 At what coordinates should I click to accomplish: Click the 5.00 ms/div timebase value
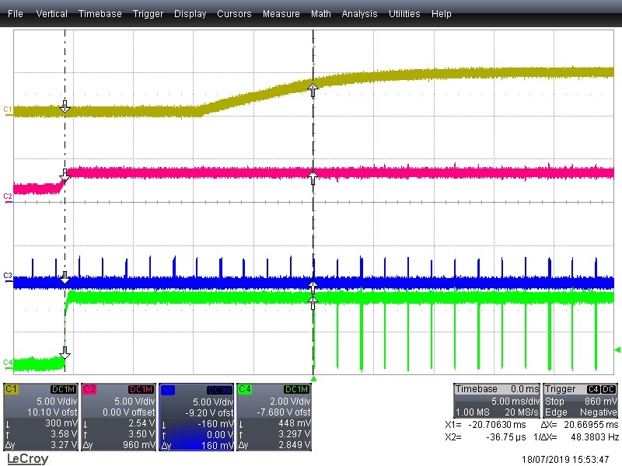515,401
